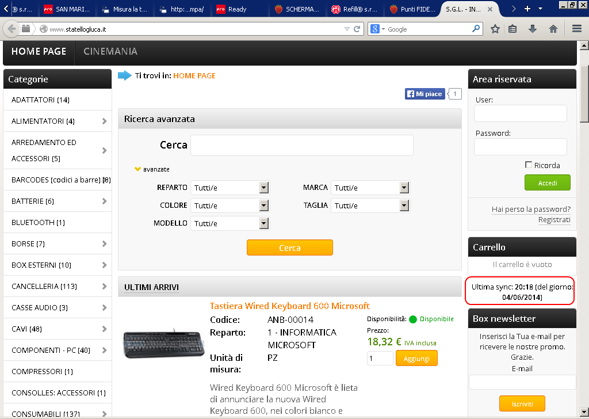Image resolution: width=589 pixels, height=419 pixels.
Task: Switch to the SCHERMA... tab
Action: [x=297, y=9]
